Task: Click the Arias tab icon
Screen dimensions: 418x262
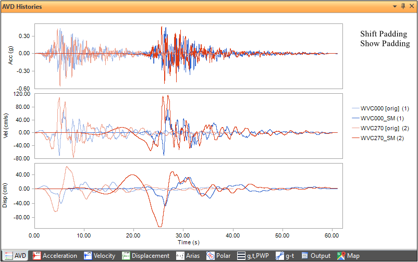Action: coord(180,256)
